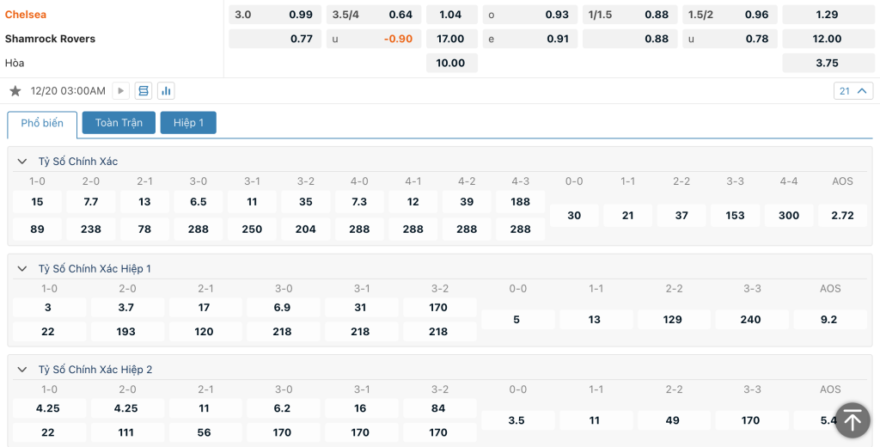Pick first-half Chelsea win odds 1.29
This screenshot has height=447, width=880.
coord(828,15)
